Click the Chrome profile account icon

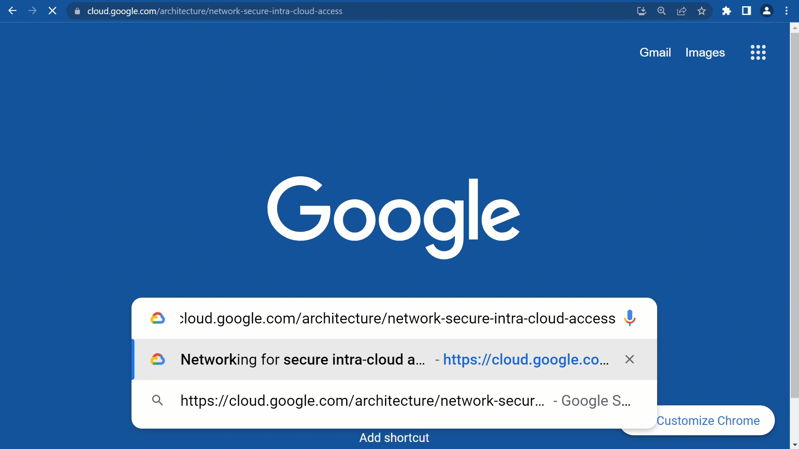(767, 11)
